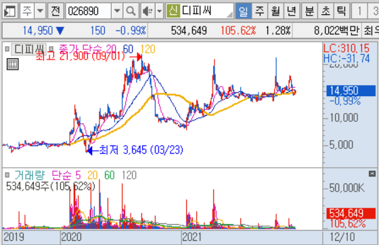Open dropdown arrow beside speaker icon
The height and width of the screenshot is (245, 379).
[159, 11]
